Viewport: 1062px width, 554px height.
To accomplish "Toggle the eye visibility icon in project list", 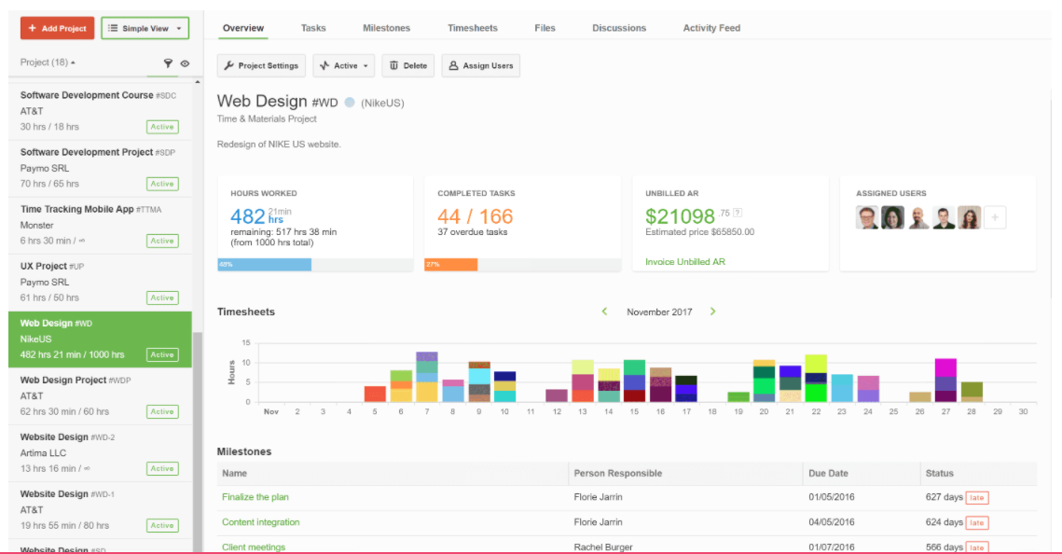I will 185,63.
